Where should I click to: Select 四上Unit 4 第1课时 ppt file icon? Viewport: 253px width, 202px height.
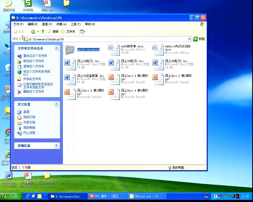click(x=112, y=79)
